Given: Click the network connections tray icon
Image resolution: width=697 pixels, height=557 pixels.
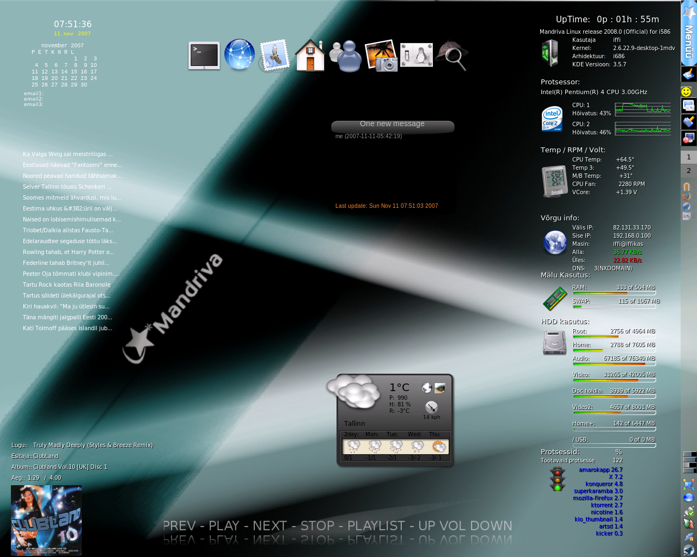Looking at the screenshot, I should pos(689,484).
